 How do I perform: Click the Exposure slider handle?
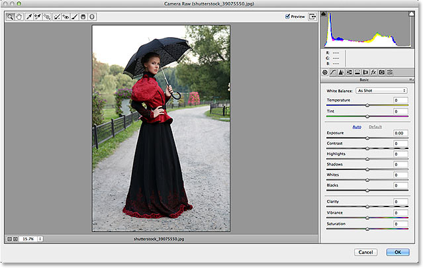point(367,138)
